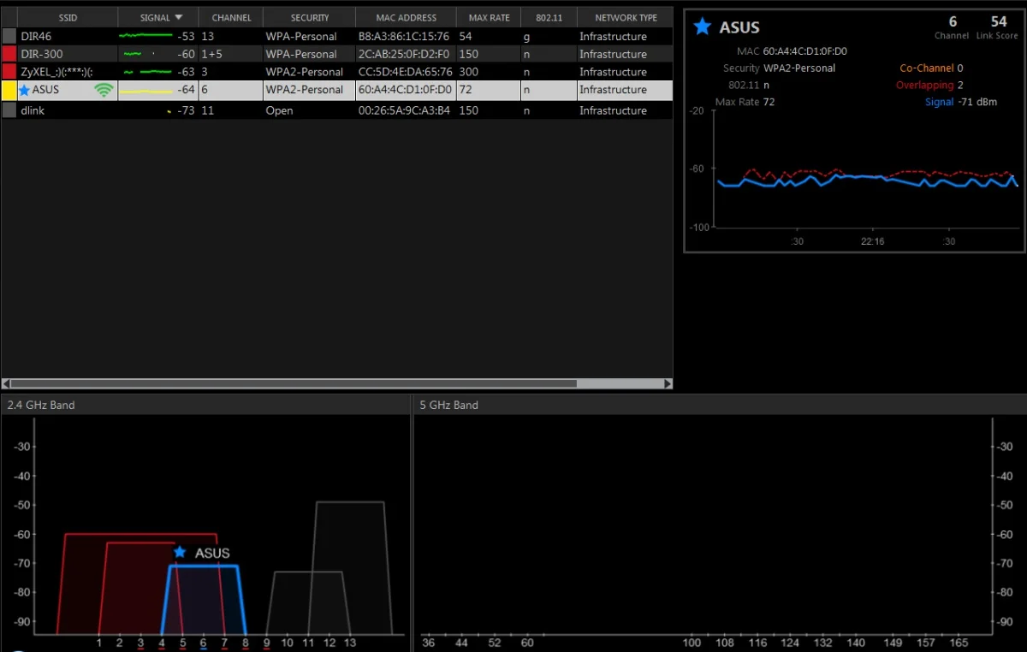
Task: Click the Security WPA2-Personal line in details panel
Action: [779, 68]
